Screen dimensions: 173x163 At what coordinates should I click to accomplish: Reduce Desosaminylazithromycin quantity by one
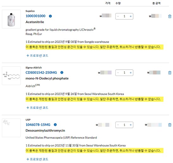tap(118, 125)
